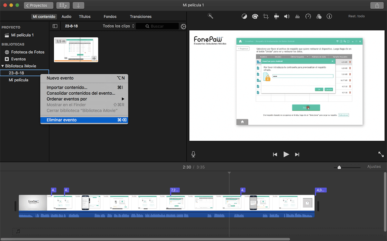Open browser settings gear
The height and width of the screenshot is (241, 387).
(183, 26)
